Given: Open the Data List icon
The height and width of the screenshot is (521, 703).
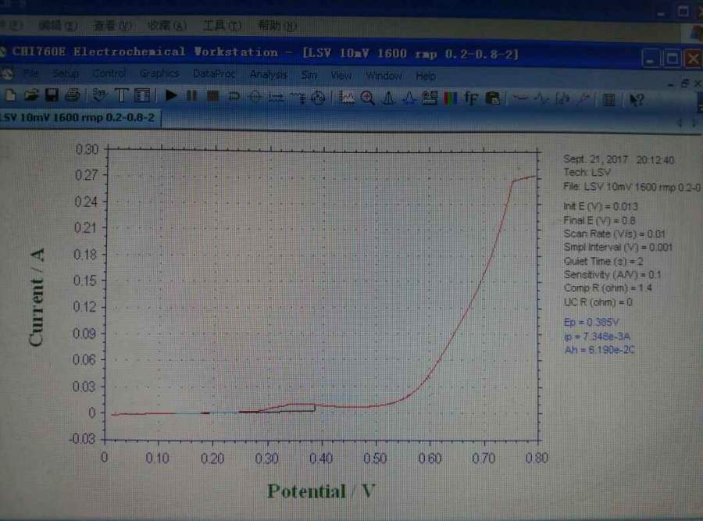Looking at the screenshot, I should [608, 99].
